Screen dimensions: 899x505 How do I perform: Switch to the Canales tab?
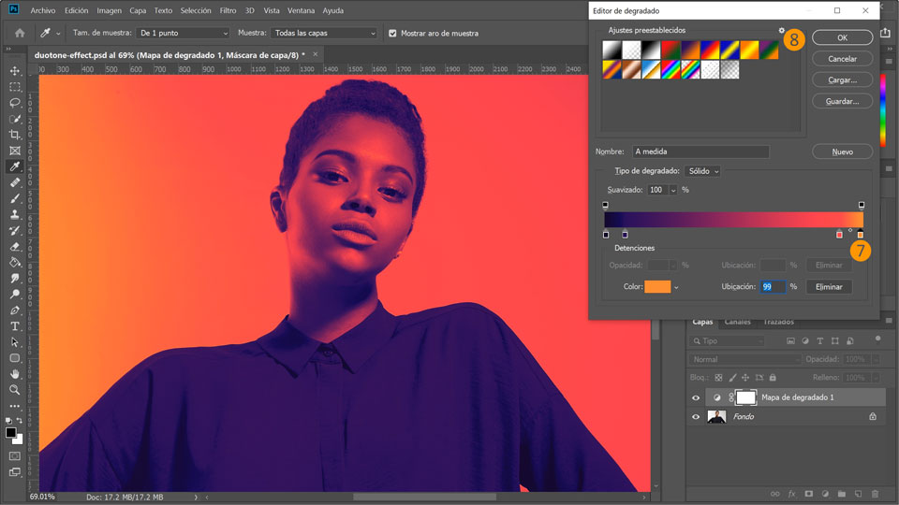click(738, 322)
